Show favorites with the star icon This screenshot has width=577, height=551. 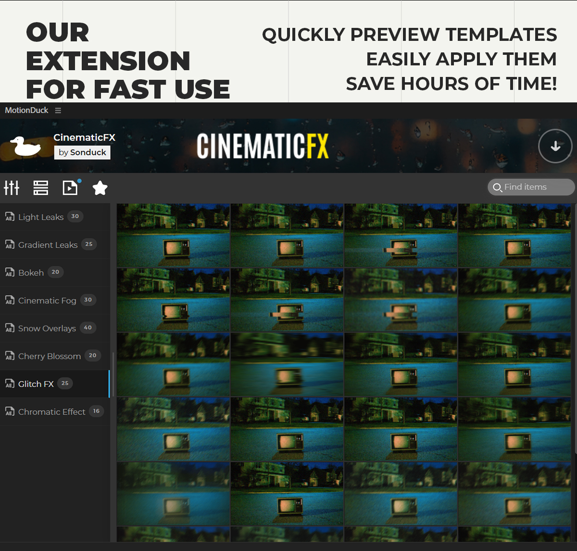click(x=100, y=188)
